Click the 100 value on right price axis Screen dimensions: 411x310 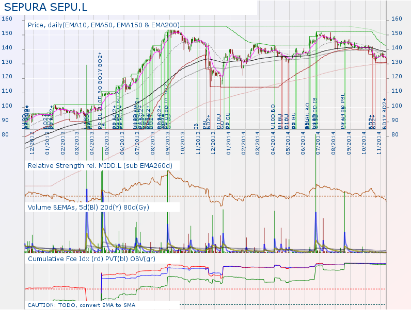[x=397, y=106]
